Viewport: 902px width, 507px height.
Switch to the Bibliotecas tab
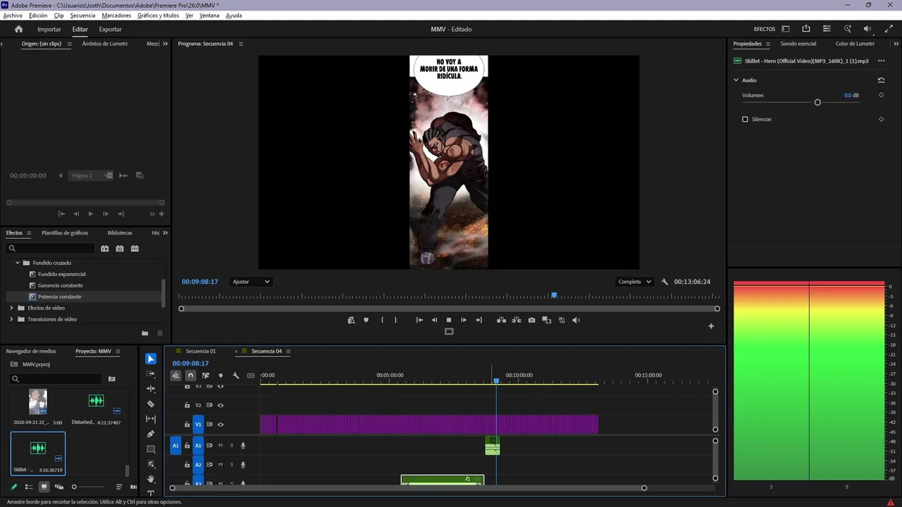tap(120, 233)
